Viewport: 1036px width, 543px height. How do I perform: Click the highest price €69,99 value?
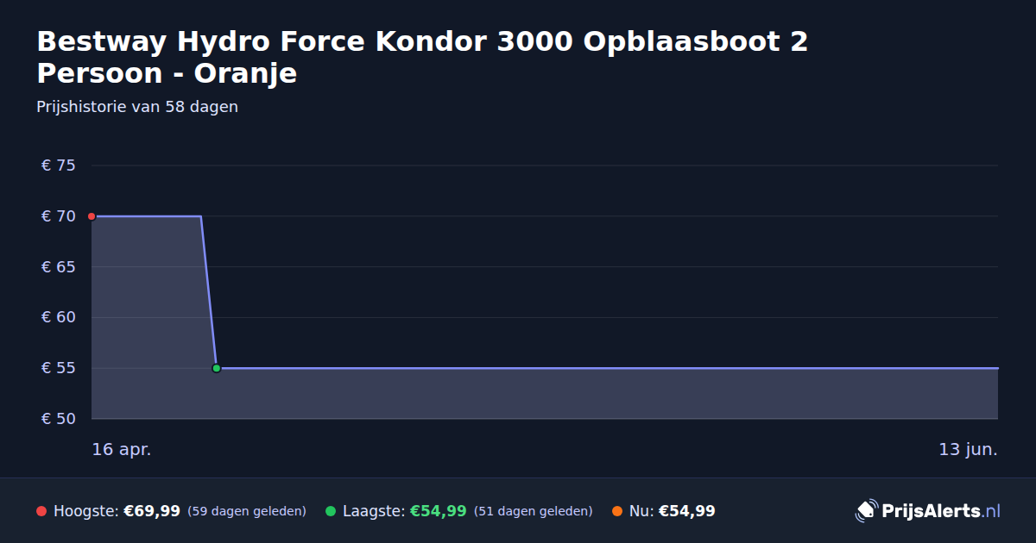(152, 511)
